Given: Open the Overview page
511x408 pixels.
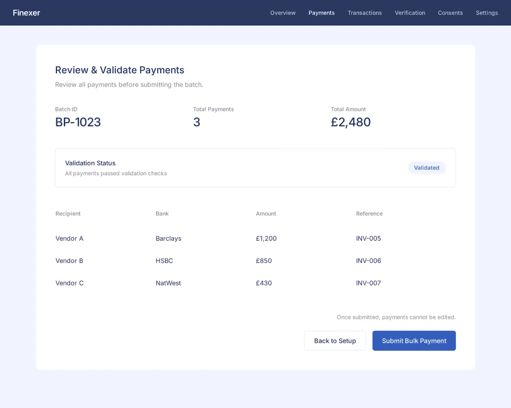Looking at the screenshot, I should [x=282, y=12].
